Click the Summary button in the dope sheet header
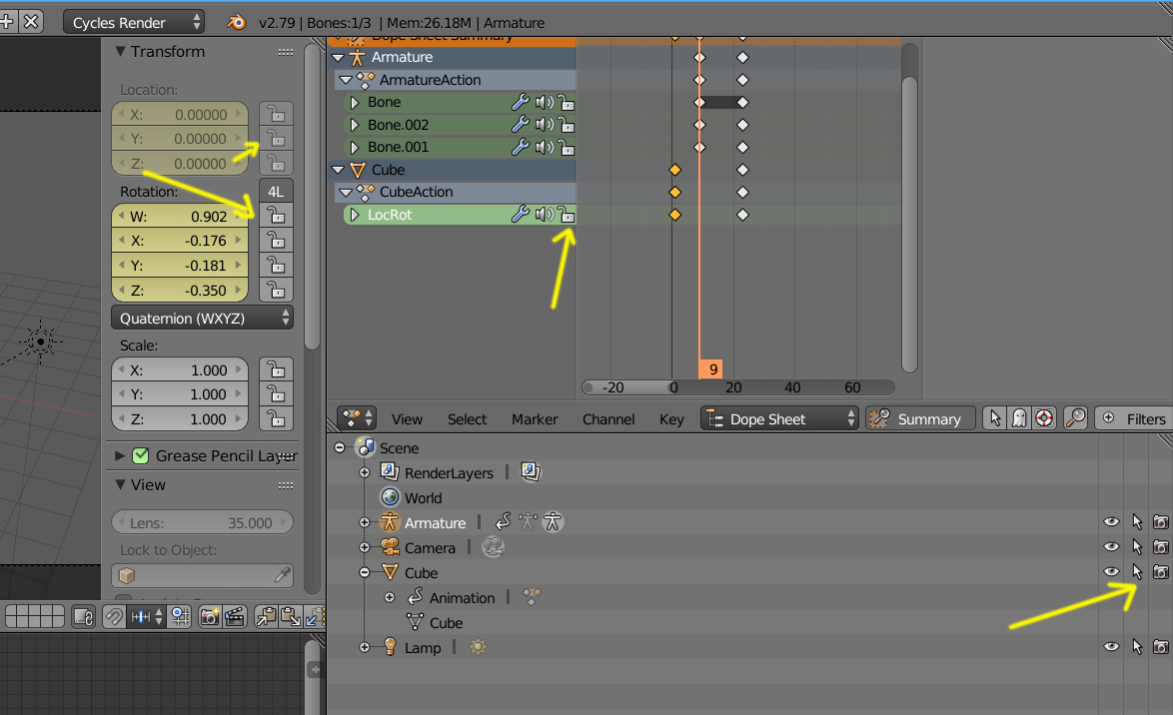The image size is (1173, 715). point(921,418)
